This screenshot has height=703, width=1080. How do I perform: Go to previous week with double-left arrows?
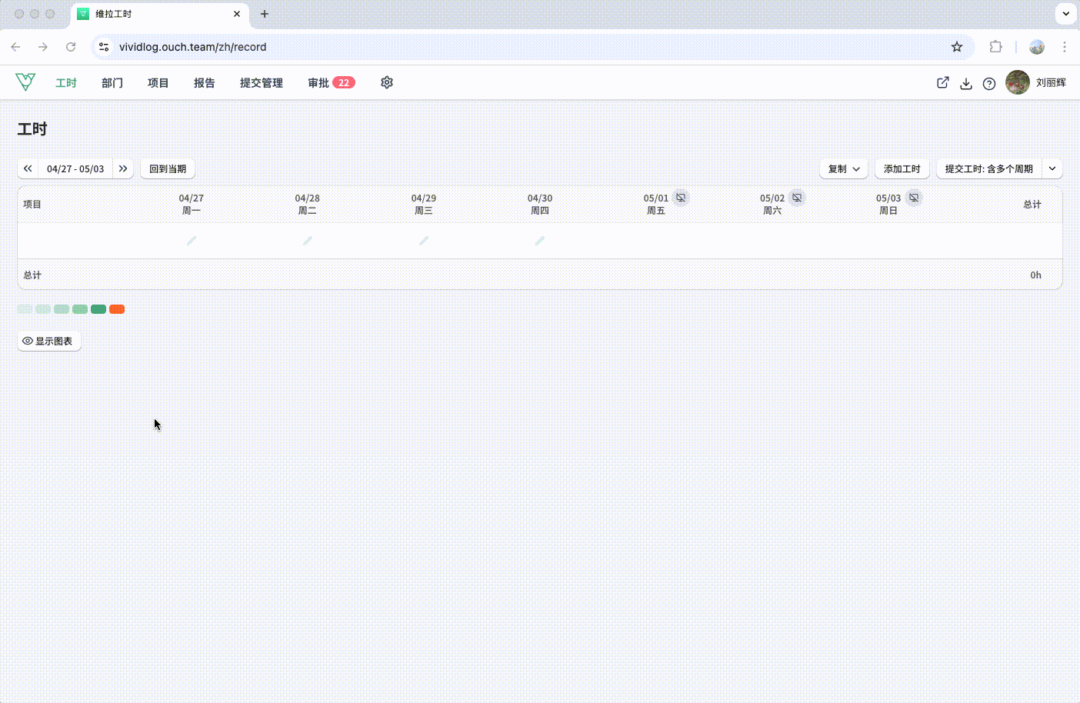coord(28,168)
